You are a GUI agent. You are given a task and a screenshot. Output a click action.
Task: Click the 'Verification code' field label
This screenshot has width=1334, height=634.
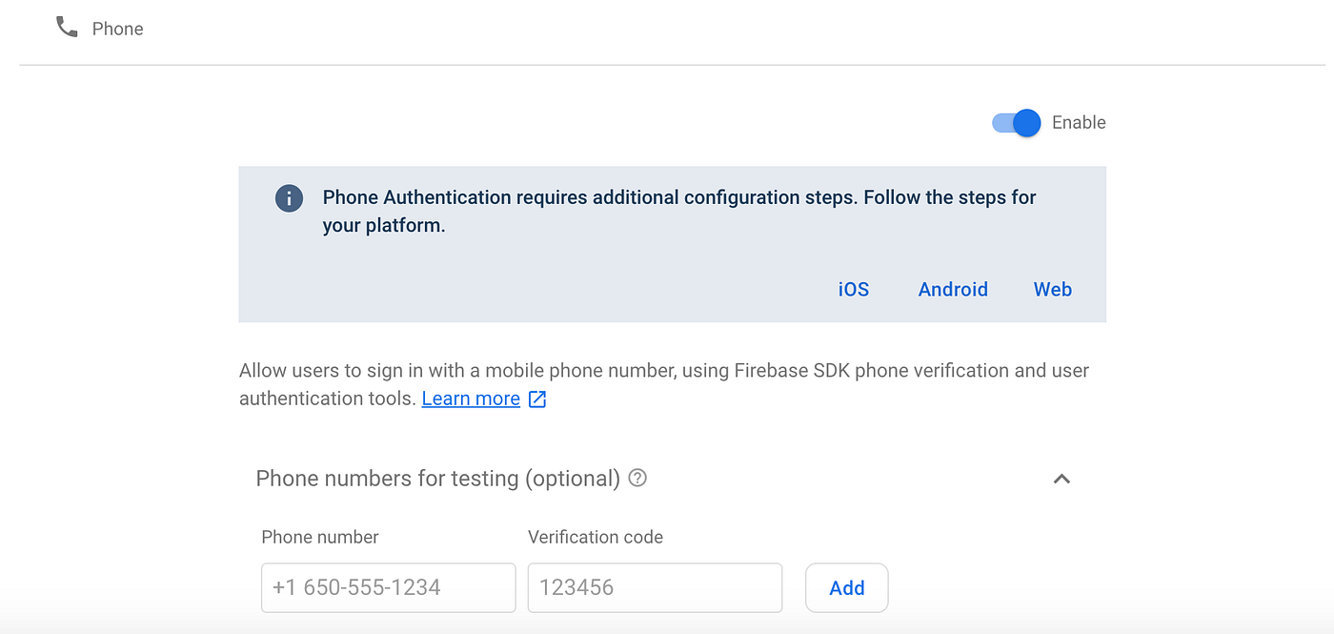[596, 538]
